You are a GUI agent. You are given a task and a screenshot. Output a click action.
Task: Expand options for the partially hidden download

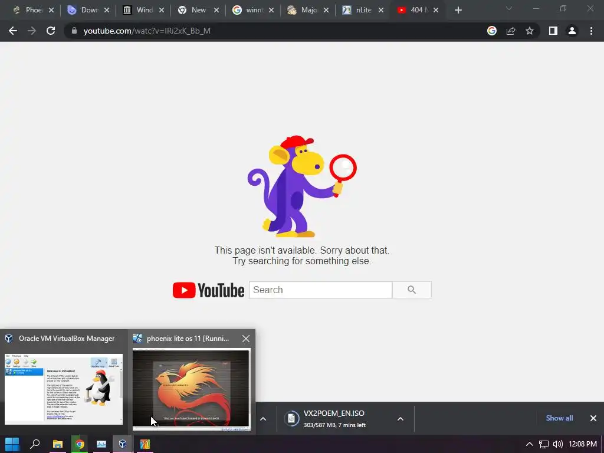pyautogui.click(x=263, y=419)
